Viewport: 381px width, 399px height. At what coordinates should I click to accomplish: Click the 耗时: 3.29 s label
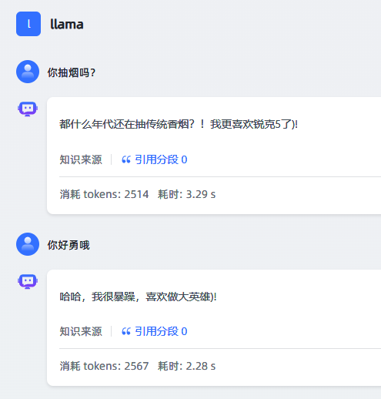point(186,194)
